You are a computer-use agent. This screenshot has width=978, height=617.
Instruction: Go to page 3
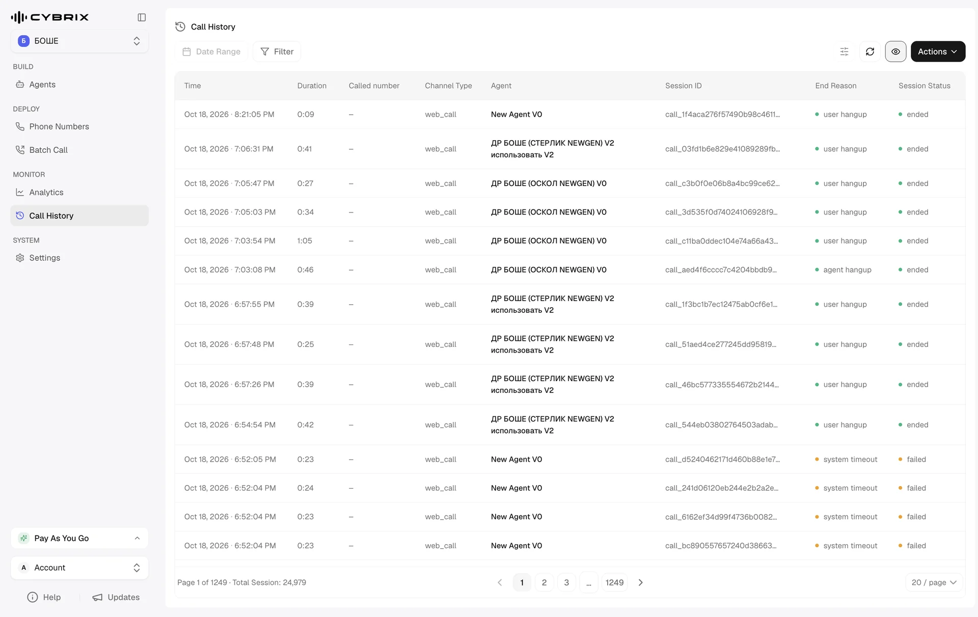(x=566, y=582)
